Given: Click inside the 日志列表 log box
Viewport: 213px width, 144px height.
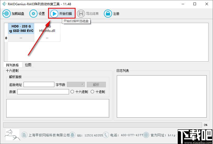Looking at the screenshot, I should [x=162, y=96].
